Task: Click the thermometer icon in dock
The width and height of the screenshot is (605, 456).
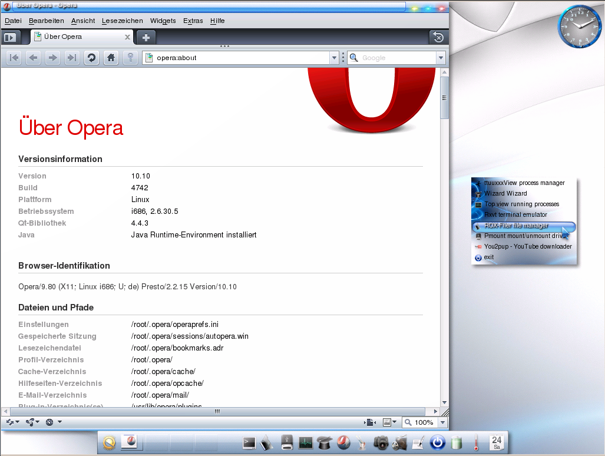Action: [476, 442]
